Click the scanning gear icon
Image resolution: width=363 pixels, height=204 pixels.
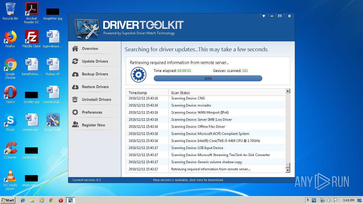(x=138, y=75)
